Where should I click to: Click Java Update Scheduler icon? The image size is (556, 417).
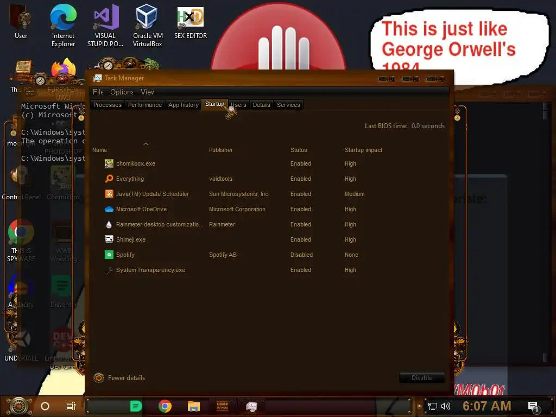coord(109,194)
